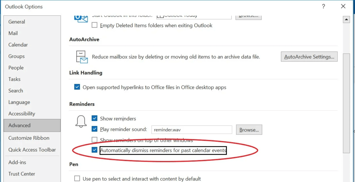Disable Play reminder sound checkbox

[94, 129]
